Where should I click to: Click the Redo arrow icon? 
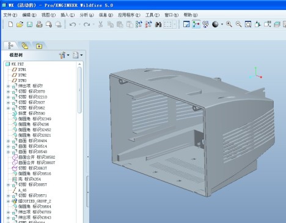87,25
